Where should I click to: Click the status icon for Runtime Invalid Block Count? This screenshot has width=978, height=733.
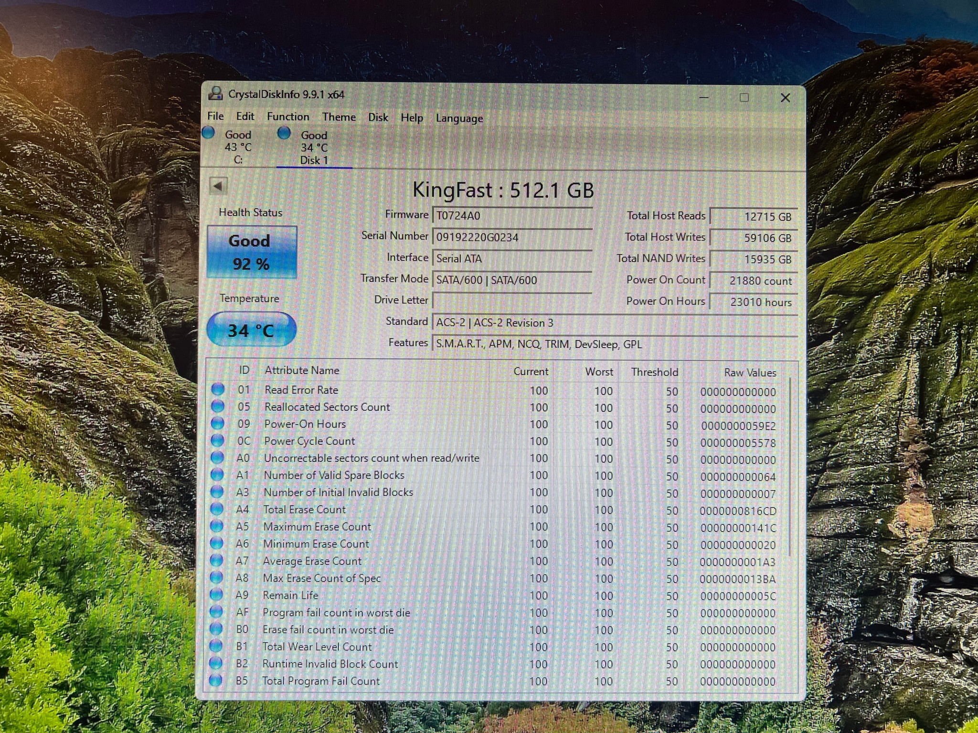[216, 663]
